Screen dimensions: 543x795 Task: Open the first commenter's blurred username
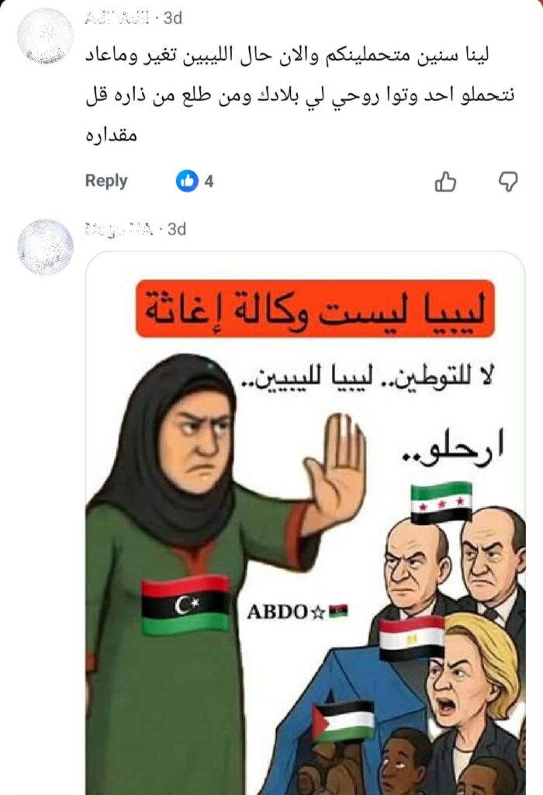tap(117, 19)
